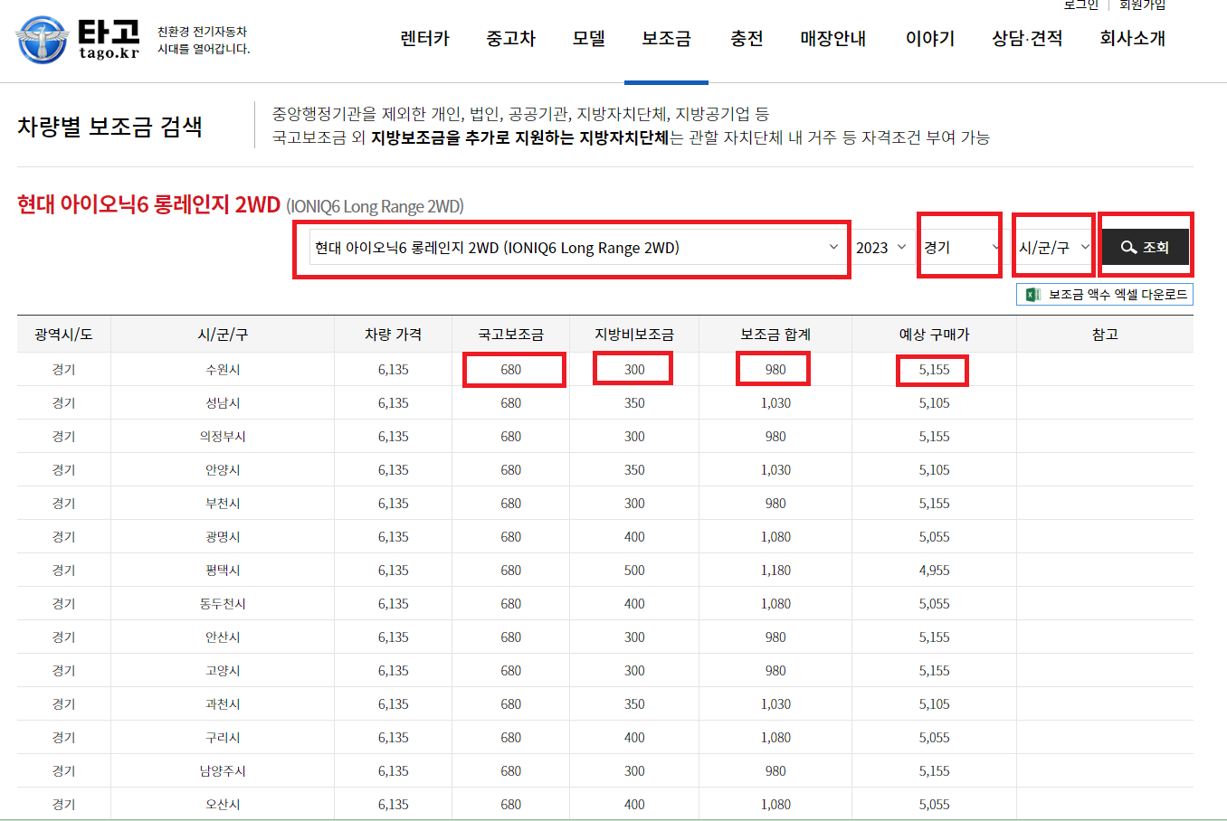This screenshot has height=821, width=1227.
Task: Select the 구리시 row
Action: (x=605, y=738)
